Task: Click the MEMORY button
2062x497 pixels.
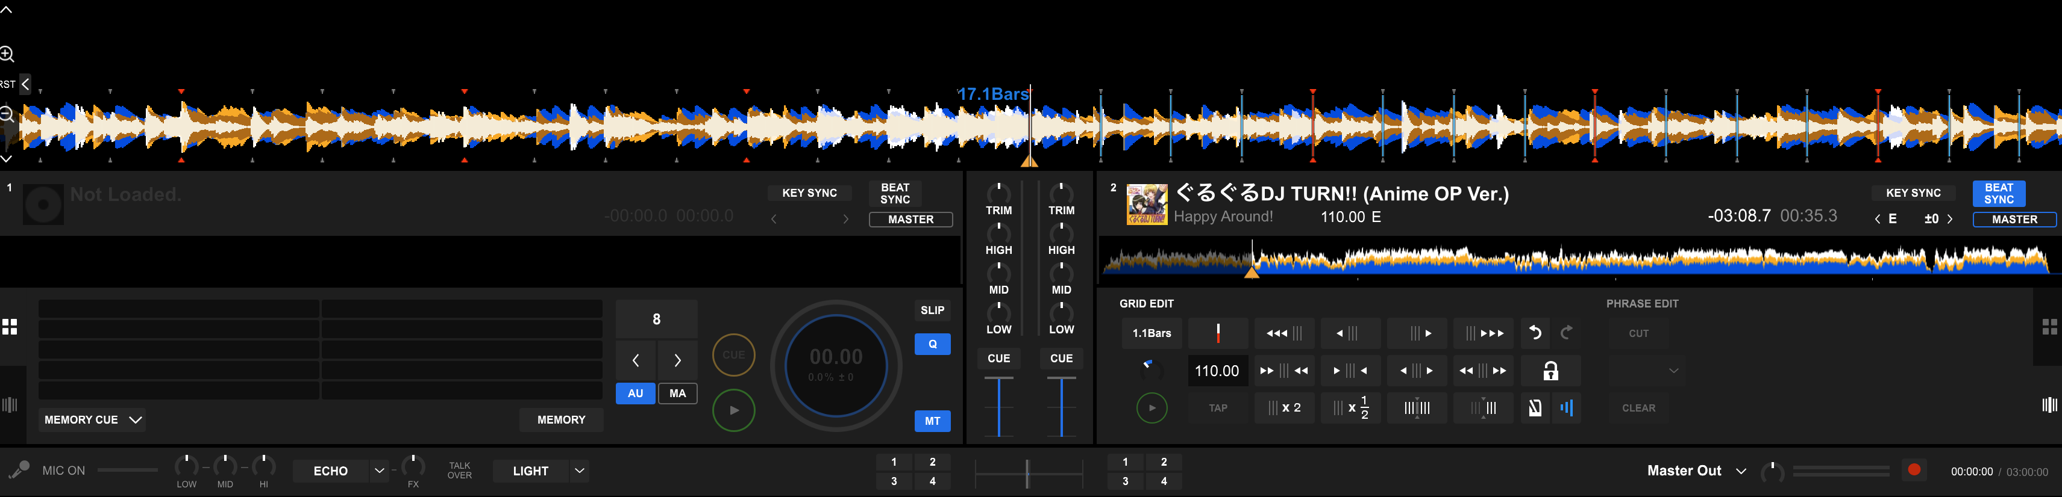Action: [561, 419]
